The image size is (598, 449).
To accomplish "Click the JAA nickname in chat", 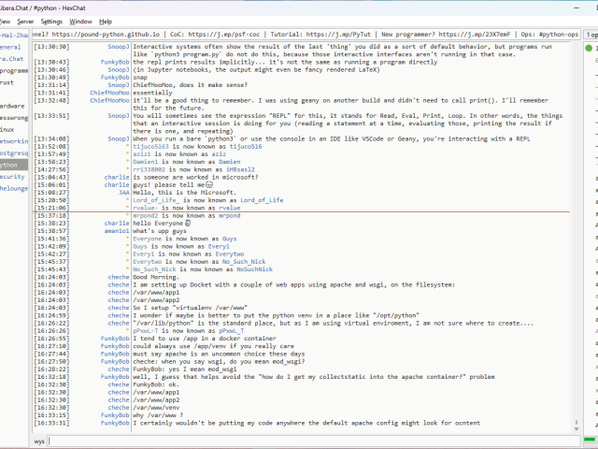I will [x=123, y=192].
